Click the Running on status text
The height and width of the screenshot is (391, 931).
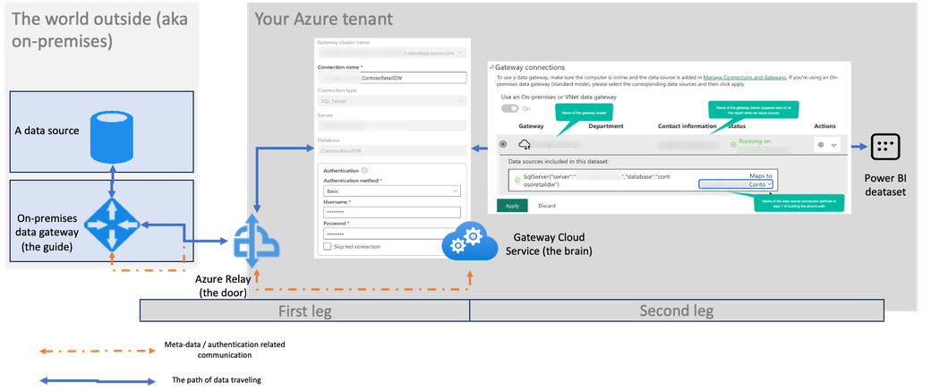point(756,141)
